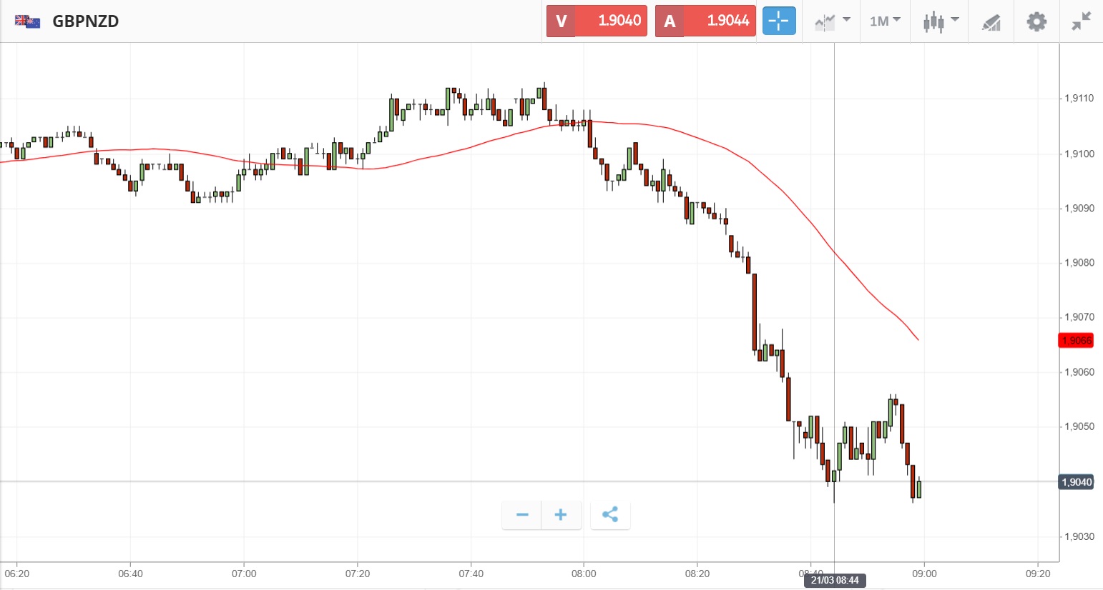Image resolution: width=1103 pixels, height=590 pixels.
Task: Expand the candlestick chart type dropdown
Action: [940, 21]
